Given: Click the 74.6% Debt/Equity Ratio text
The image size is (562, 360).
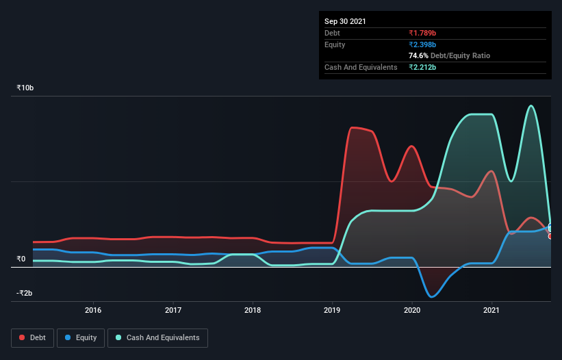Looking at the screenshot, I should click(x=450, y=55).
